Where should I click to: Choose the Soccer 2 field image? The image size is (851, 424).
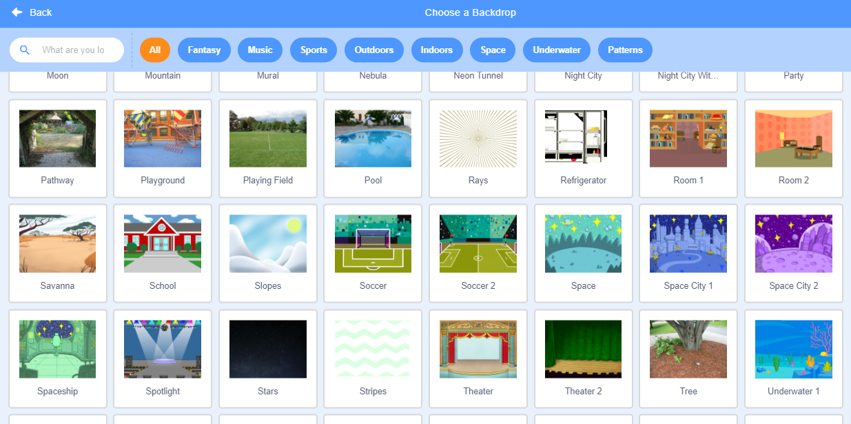coord(478,243)
